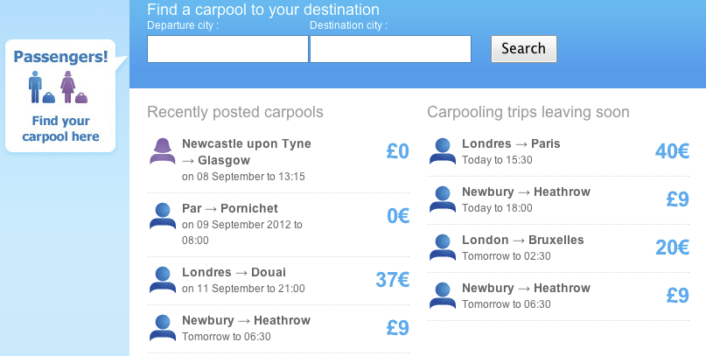Open the Find your carpool here link

60,129
